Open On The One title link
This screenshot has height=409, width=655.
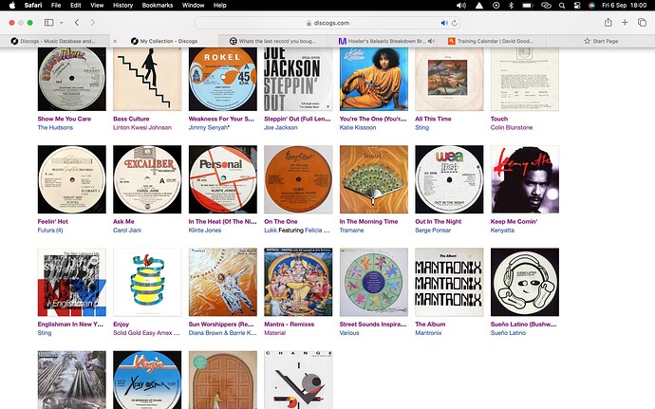pos(281,221)
